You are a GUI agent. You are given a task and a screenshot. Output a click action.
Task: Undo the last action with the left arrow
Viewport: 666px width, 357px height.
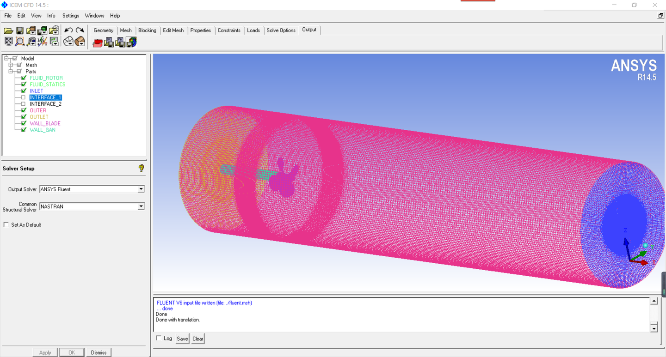pos(68,30)
